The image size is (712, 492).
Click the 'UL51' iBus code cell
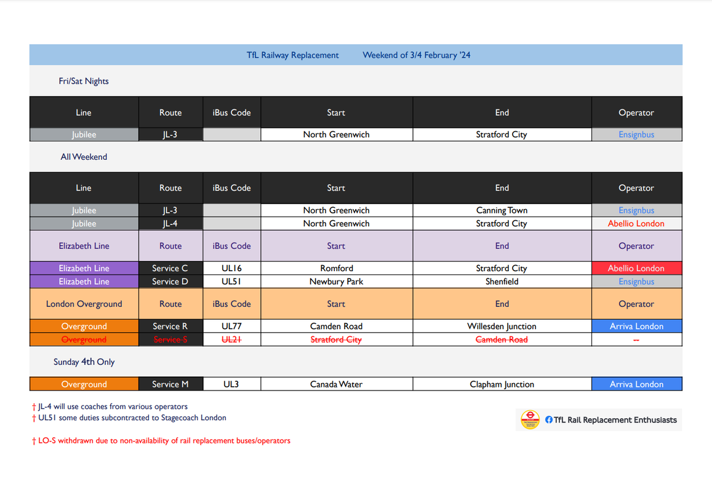[x=231, y=282]
